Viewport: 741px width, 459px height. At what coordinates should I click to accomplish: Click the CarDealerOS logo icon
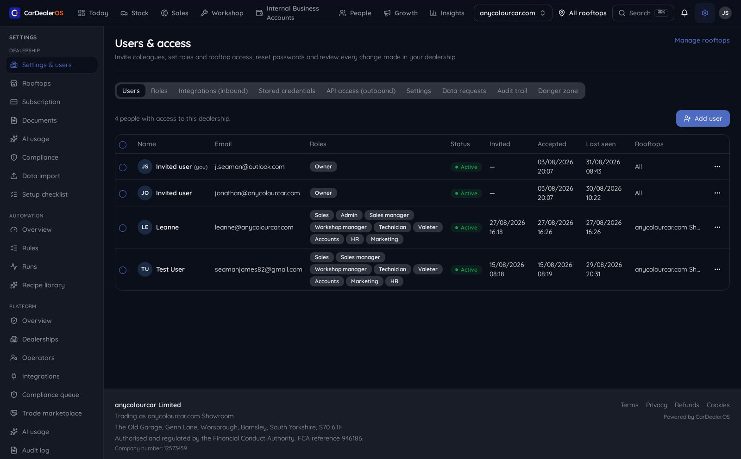(15, 13)
